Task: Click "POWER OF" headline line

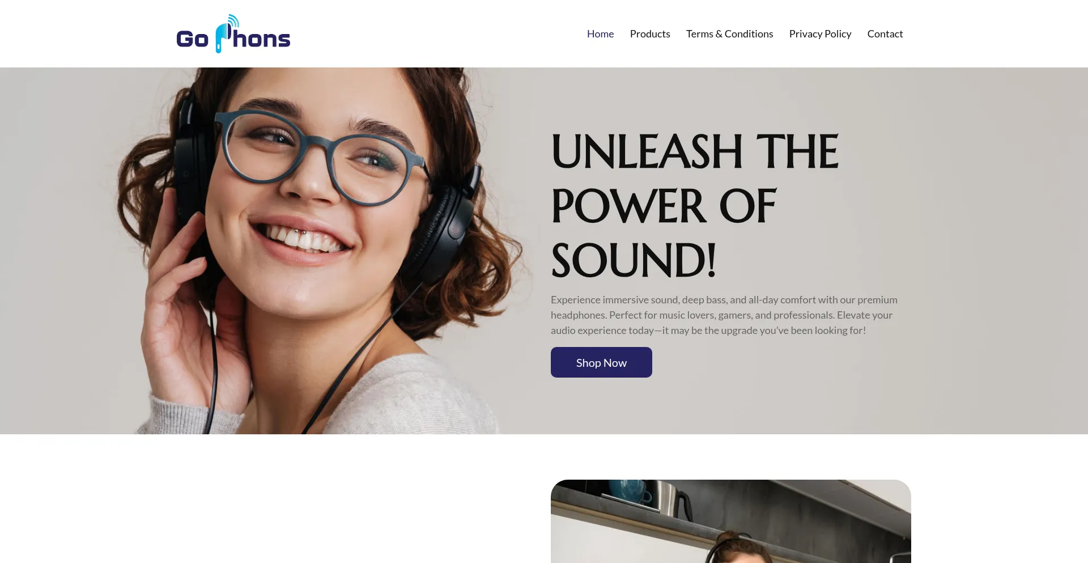Action: tap(664, 206)
